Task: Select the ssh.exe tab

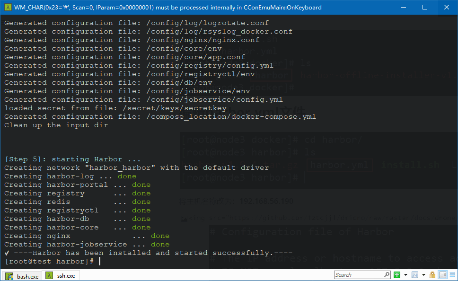Action: pos(61,275)
